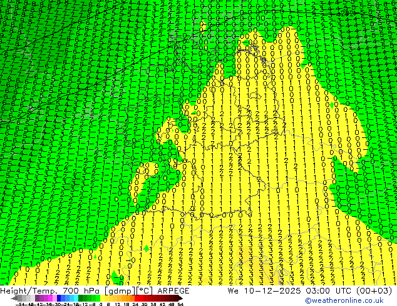Click the dark maroon arrow at the scale's warm end
The image size is (397, 306).
click(180, 299)
